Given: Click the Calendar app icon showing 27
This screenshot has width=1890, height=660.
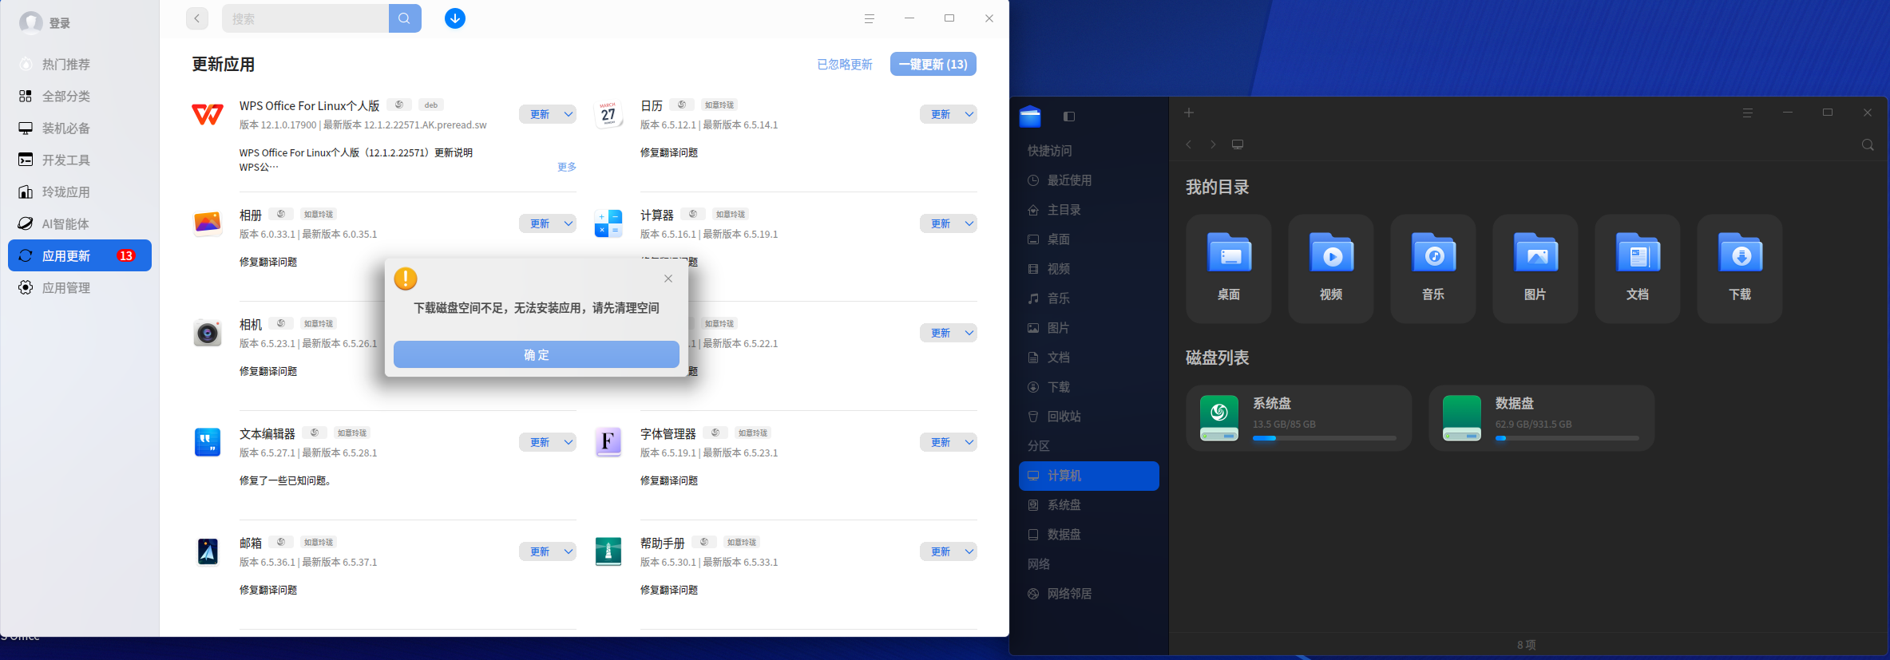Looking at the screenshot, I should click(608, 115).
